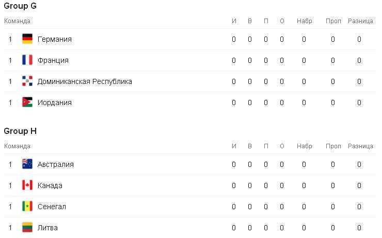Click Group H's Набр column header

pyautogui.click(x=304, y=146)
